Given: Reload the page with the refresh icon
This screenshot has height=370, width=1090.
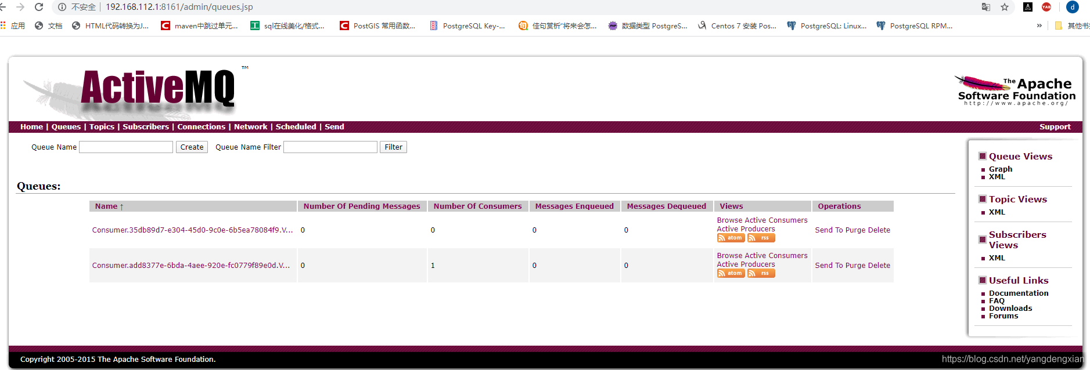Looking at the screenshot, I should (x=39, y=7).
